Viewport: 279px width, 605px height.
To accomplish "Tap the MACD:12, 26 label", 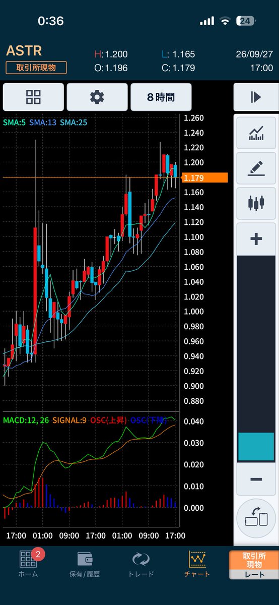I will pyautogui.click(x=26, y=419).
